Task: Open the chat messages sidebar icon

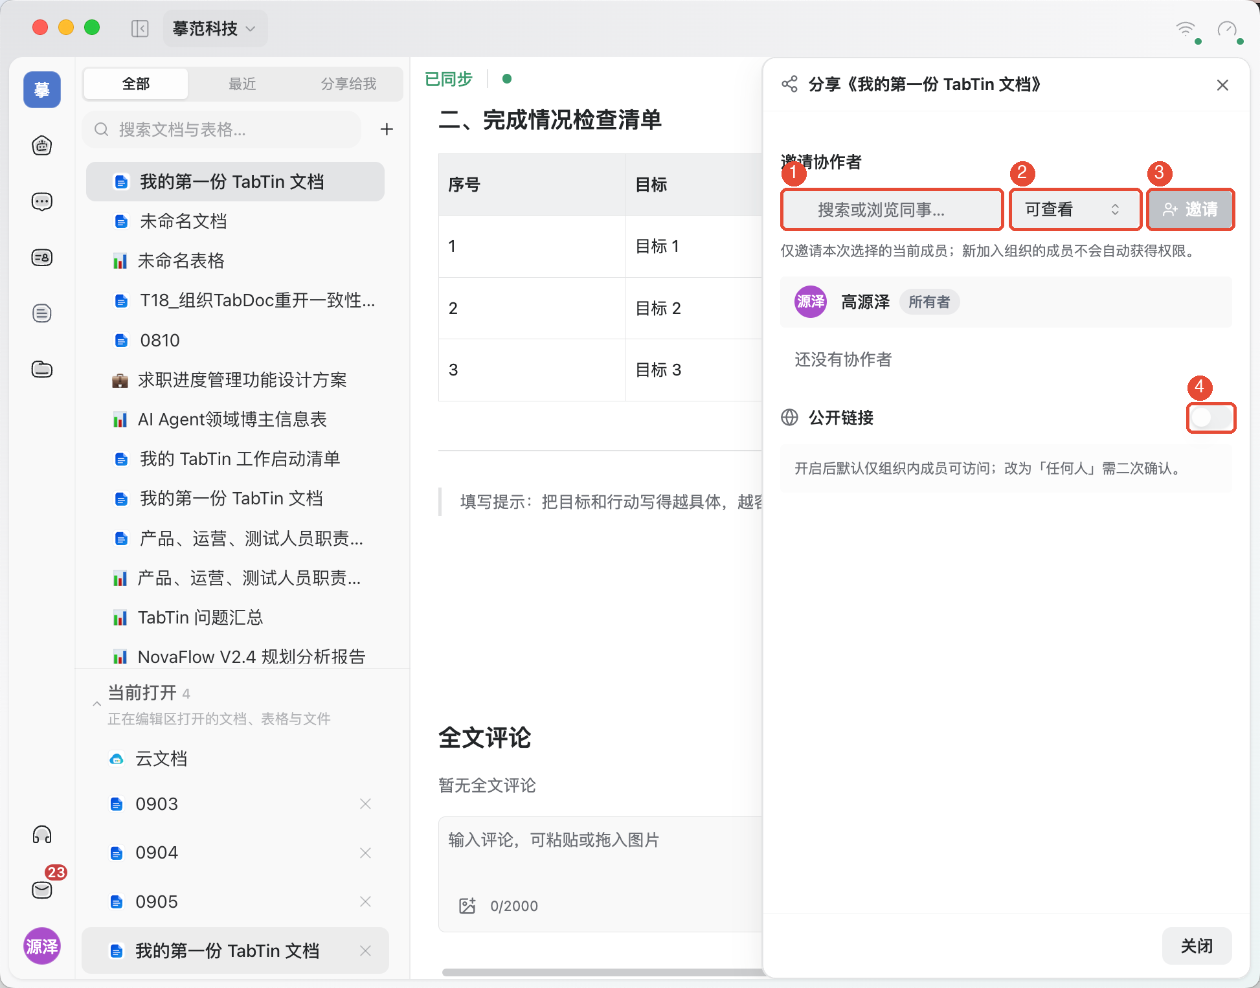Action: point(42,202)
